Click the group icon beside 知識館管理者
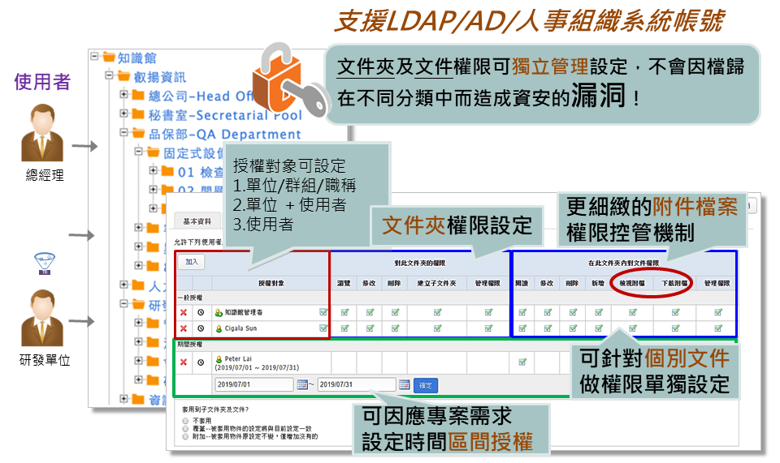780x463 pixels. click(x=219, y=313)
